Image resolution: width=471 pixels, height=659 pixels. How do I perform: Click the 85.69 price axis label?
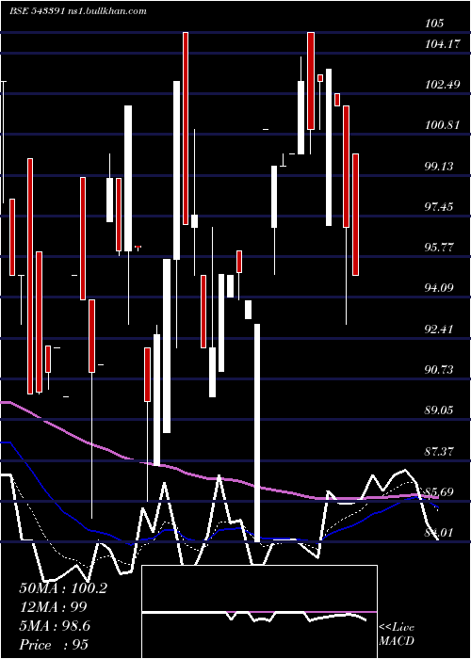click(x=440, y=491)
